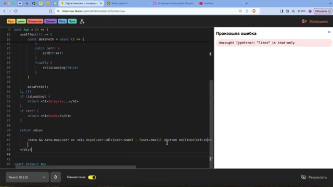Click the Завершить button
The height and width of the screenshot is (187, 333).
tap(315, 21)
